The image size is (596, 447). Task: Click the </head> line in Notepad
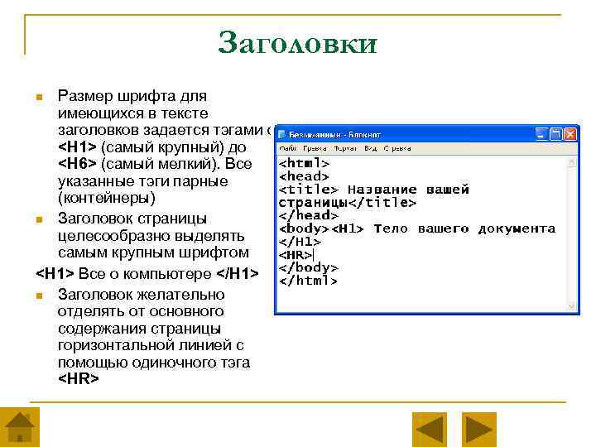(x=308, y=215)
